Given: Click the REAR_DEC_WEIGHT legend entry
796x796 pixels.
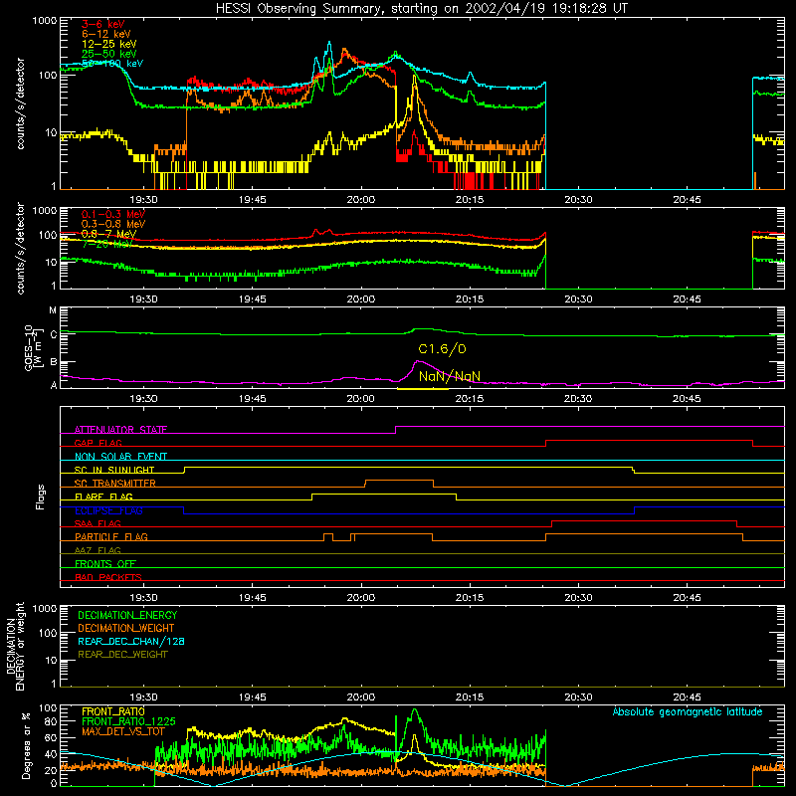Looking at the screenshot, I should click(122, 655).
